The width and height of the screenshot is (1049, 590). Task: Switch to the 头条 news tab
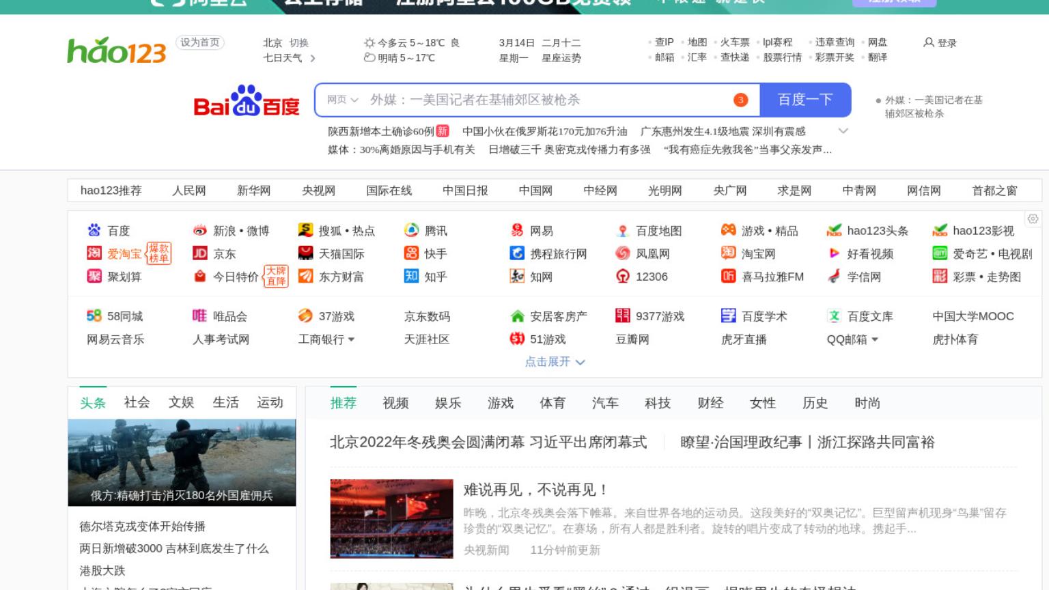93,403
